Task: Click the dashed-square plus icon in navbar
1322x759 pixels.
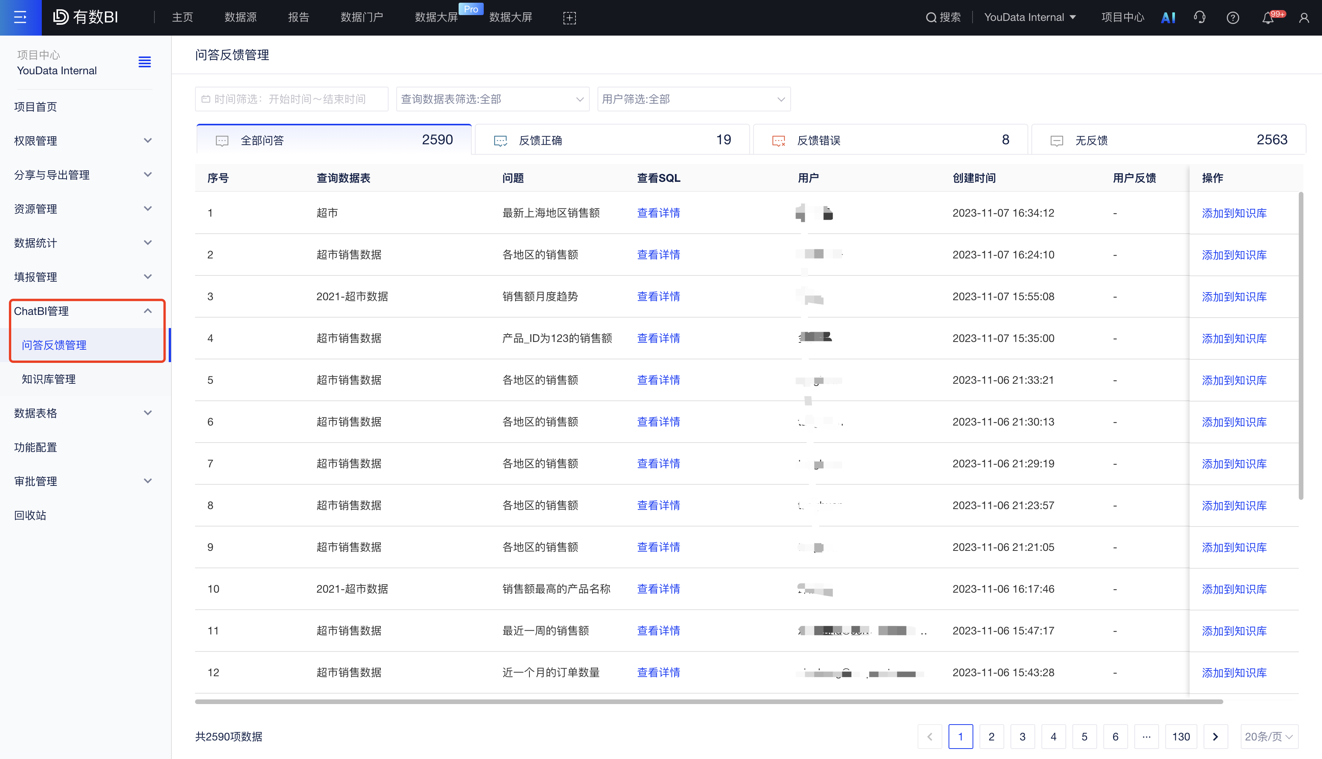Action: [570, 18]
